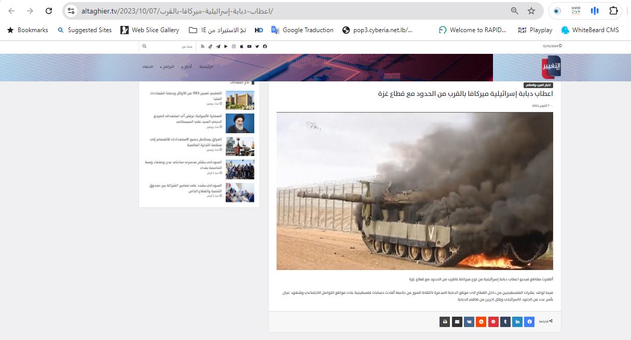Screen dimensions: 631x340
Task: Open the InVID extension in the toolbar
Action: (x=575, y=11)
